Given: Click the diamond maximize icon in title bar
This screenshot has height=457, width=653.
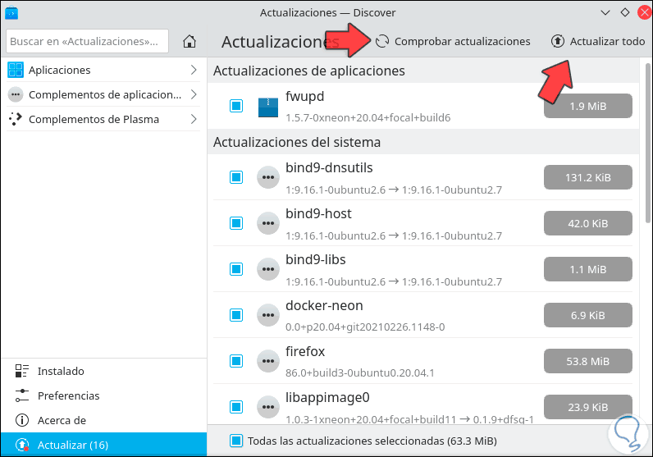Looking at the screenshot, I should coord(624,12).
